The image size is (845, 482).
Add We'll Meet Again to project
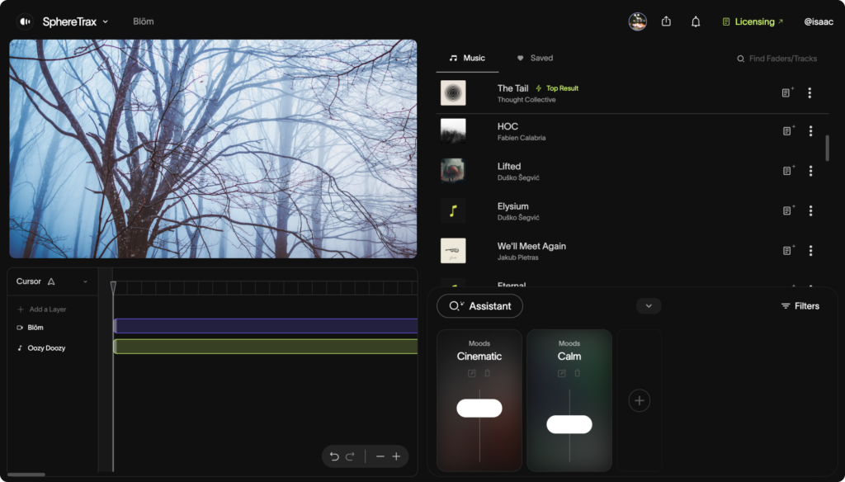click(788, 251)
